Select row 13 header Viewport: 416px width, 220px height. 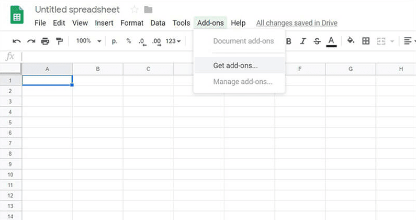coord(10,206)
